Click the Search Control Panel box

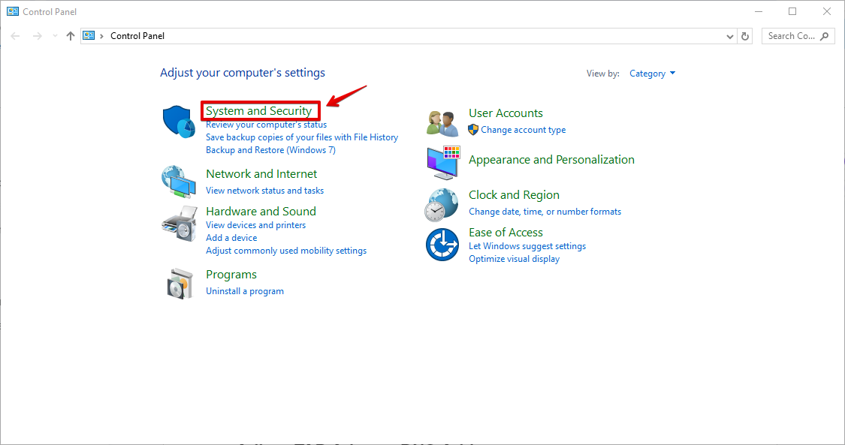(x=792, y=36)
